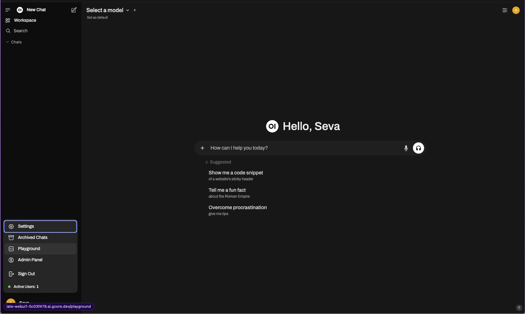Viewport: 525px width, 314px height.
Task: Open the Select a model dropdown
Action: point(108,10)
